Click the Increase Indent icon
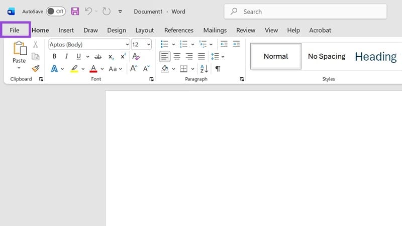The image size is (402, 226). click(x=237, y=44)
